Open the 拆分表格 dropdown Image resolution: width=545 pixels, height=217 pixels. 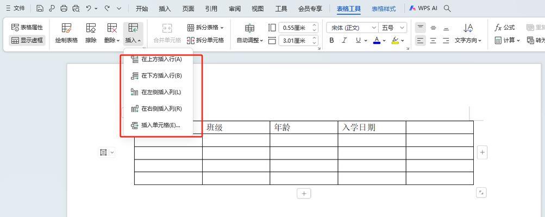coord(205,28)
